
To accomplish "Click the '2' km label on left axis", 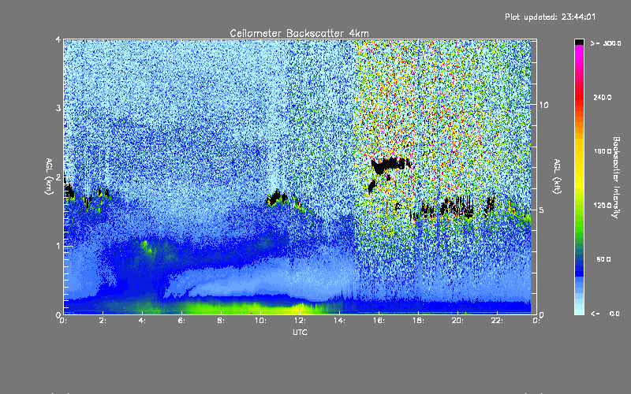I will [58, 177].
